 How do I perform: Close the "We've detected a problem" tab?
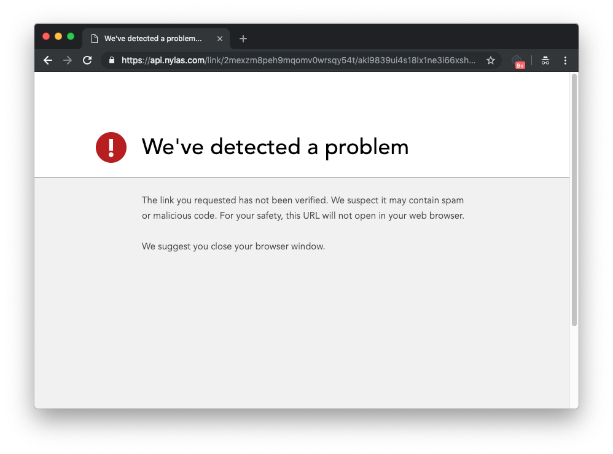[x=219, y=38]
